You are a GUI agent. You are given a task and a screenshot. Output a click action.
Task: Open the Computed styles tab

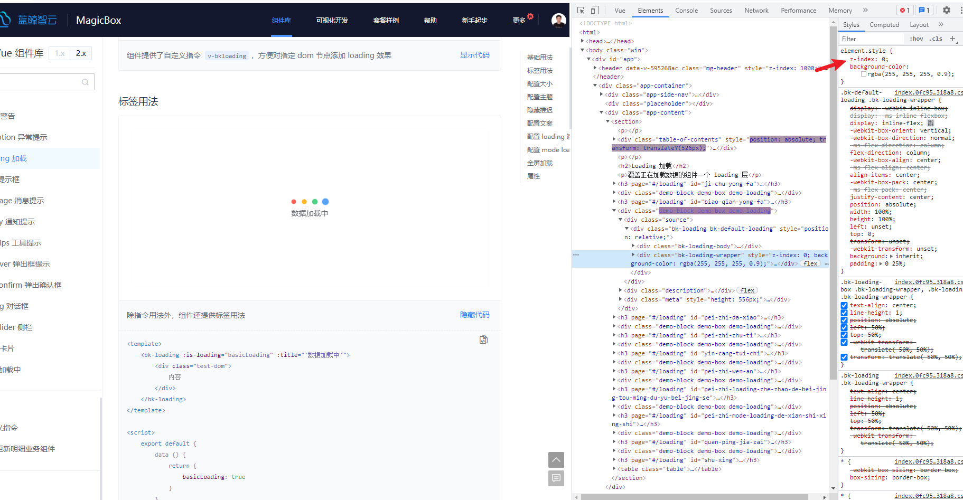(884, 24)
